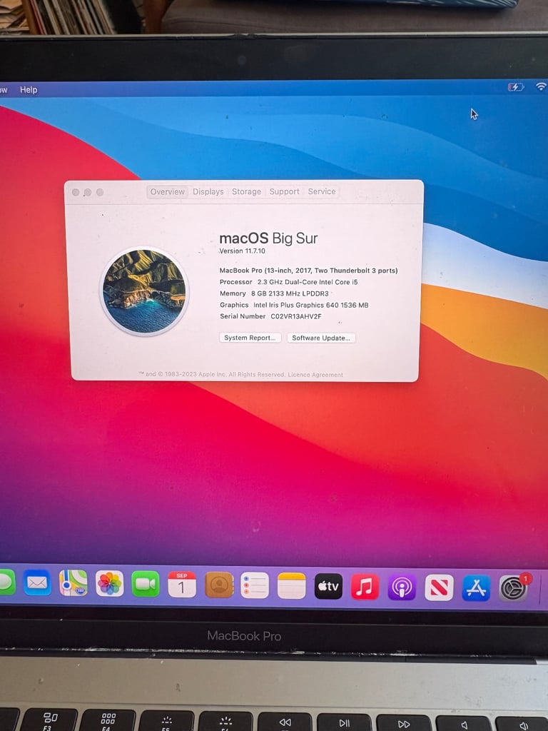Open the Contacts app in the Dock

219,585
